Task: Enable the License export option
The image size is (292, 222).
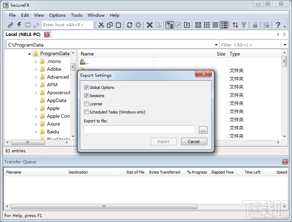Action: [86, 104]
